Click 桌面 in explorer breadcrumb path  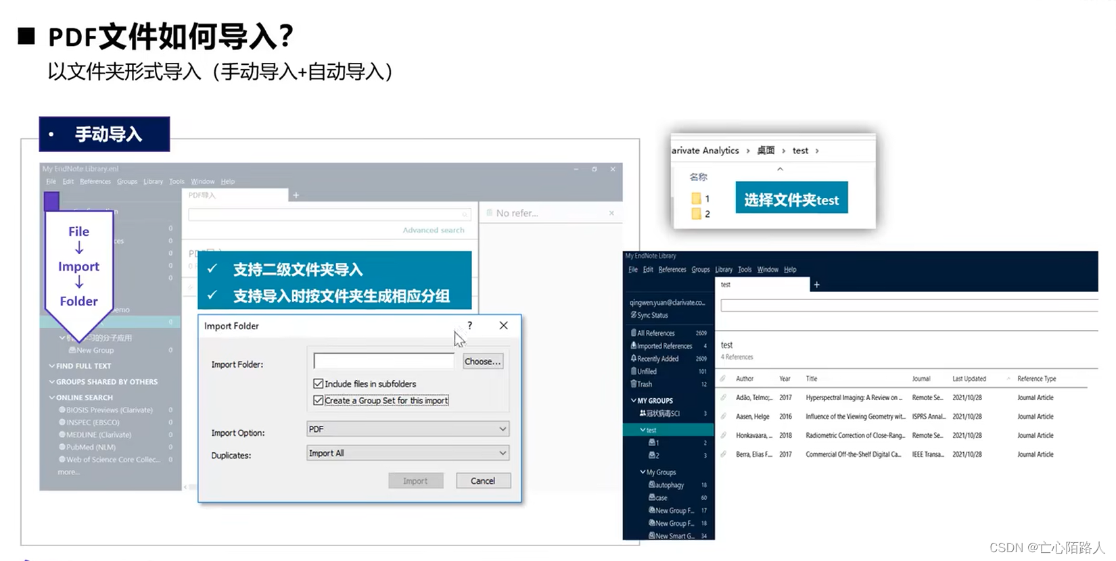(x=766, y=150)
